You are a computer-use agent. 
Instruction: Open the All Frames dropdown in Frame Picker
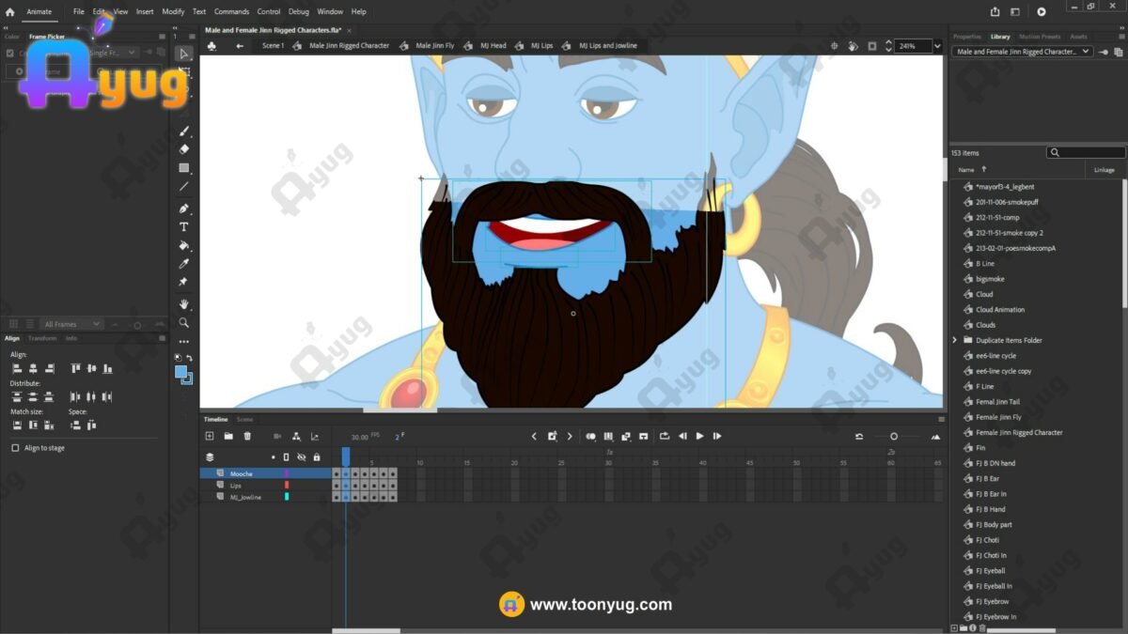[71, 324]
